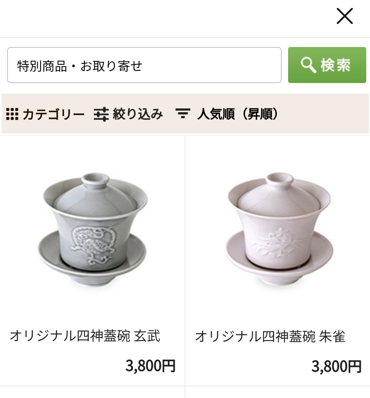Click the カテゴリー grid icon
The image size is (370, 398).
[12, 114]
